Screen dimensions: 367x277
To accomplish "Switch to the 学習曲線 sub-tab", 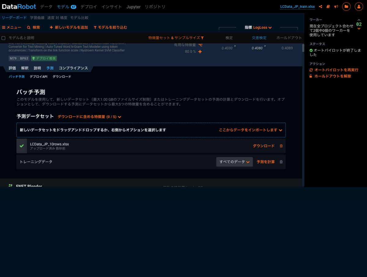I will coord(37,18).
